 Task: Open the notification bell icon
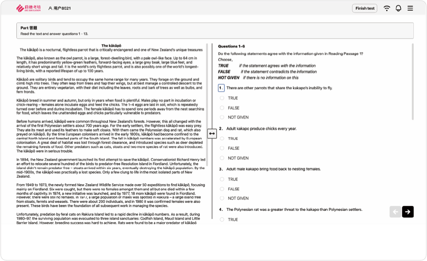tap(398, 8)
